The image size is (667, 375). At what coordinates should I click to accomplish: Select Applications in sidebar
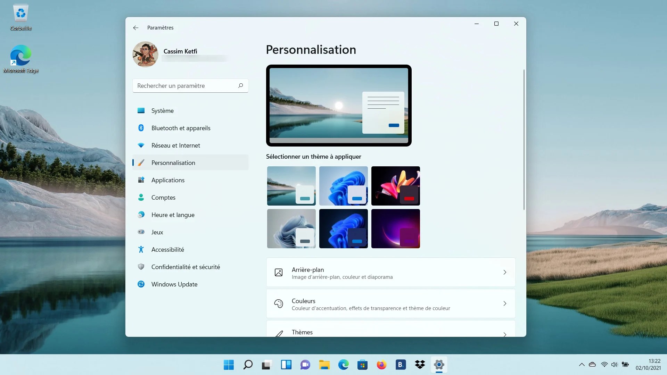coord(190,180)
